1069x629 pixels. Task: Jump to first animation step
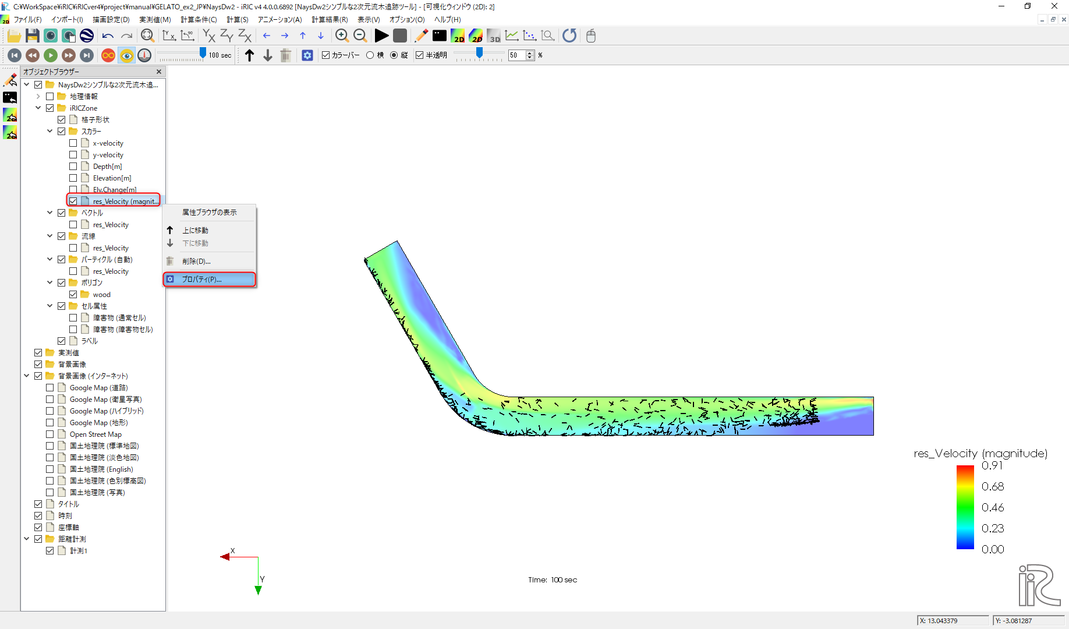click(x=15, y=55)
